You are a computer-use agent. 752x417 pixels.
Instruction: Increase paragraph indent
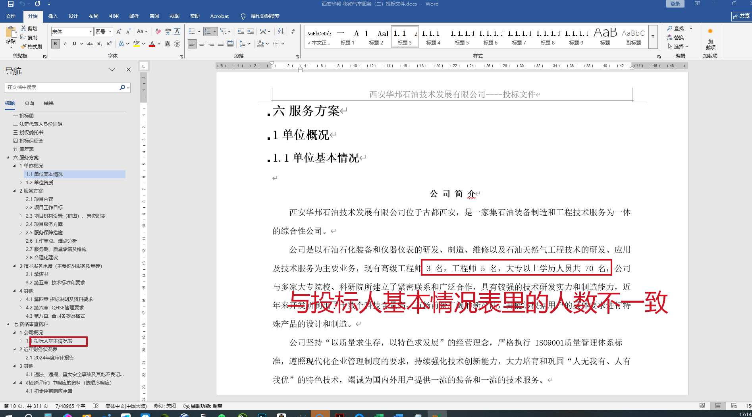pyautogui.click(x=251, y=31)
